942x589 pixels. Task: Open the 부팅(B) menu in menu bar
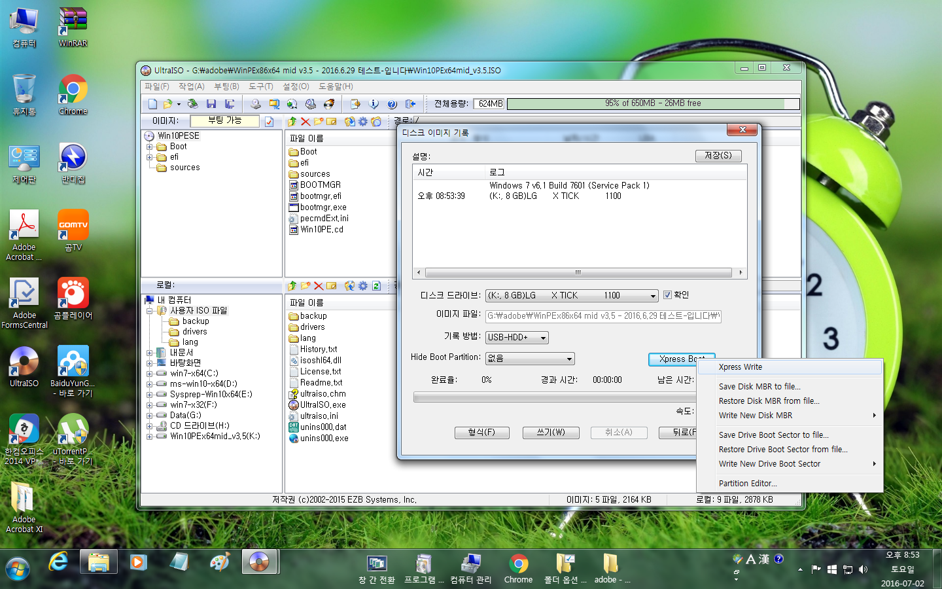coord(226,86)
